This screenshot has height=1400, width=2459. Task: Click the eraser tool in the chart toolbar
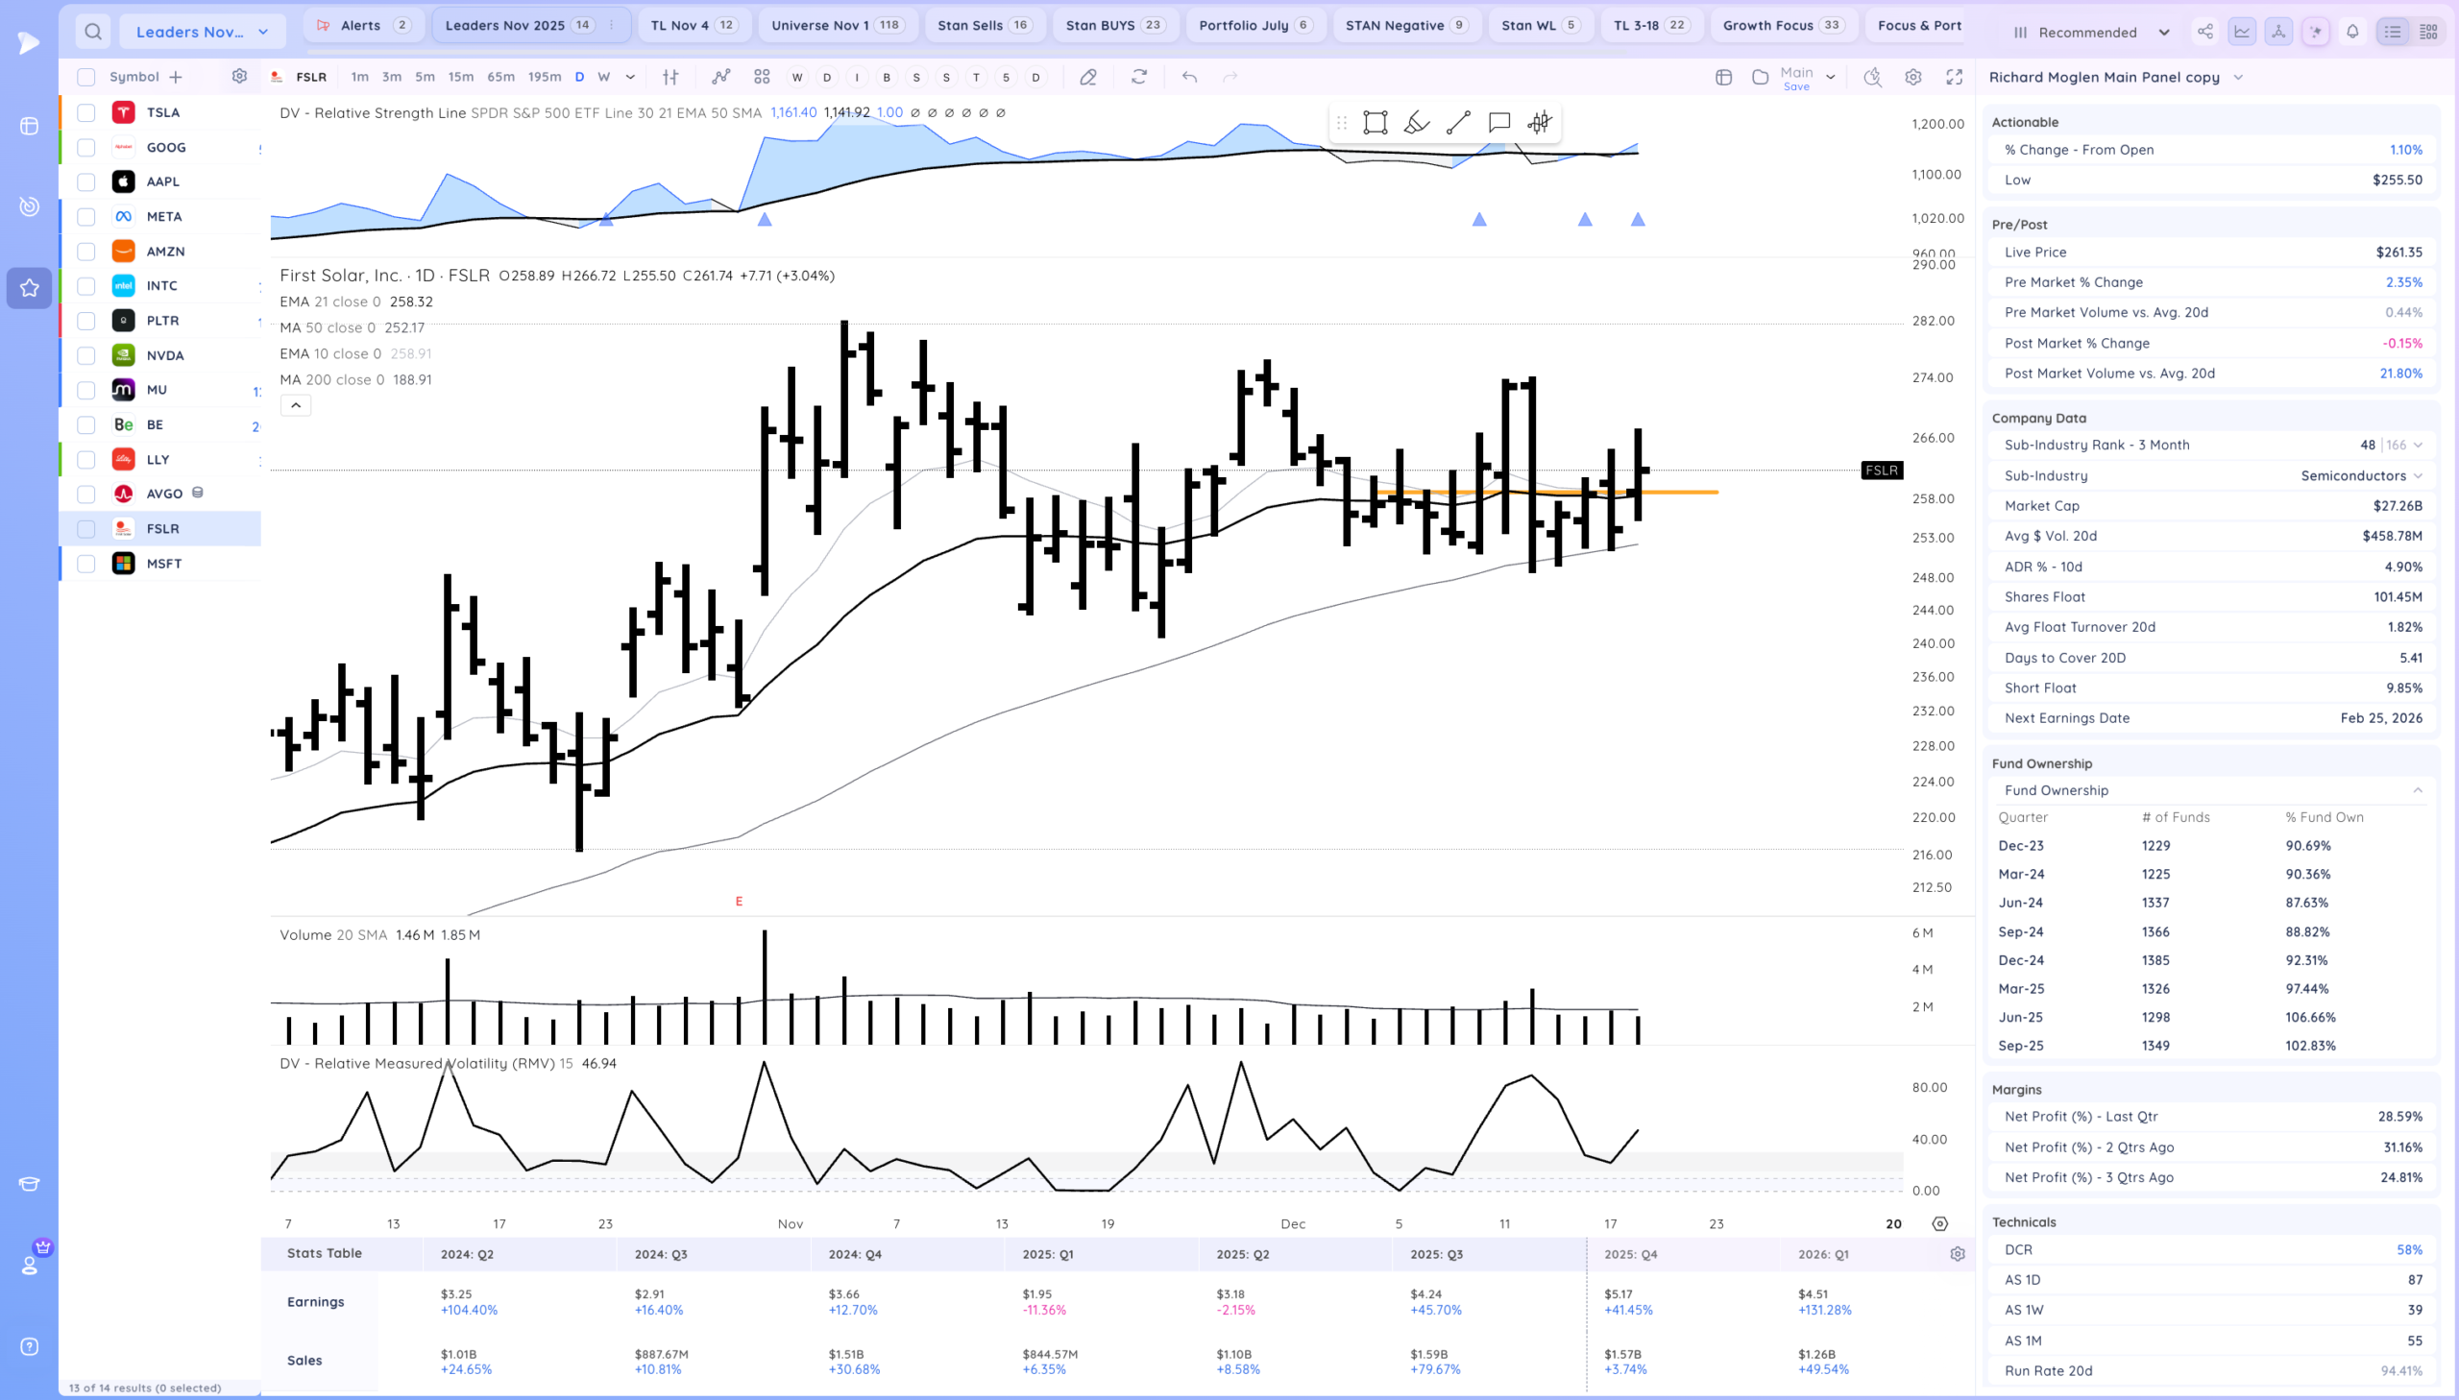pos(1087,77)
